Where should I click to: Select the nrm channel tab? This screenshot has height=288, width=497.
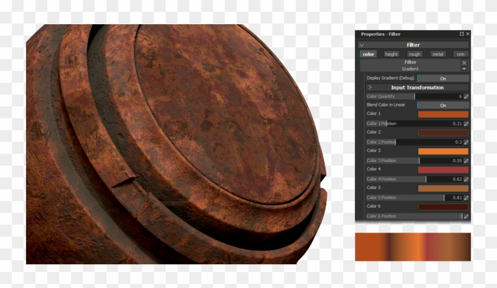pos(460,54)
